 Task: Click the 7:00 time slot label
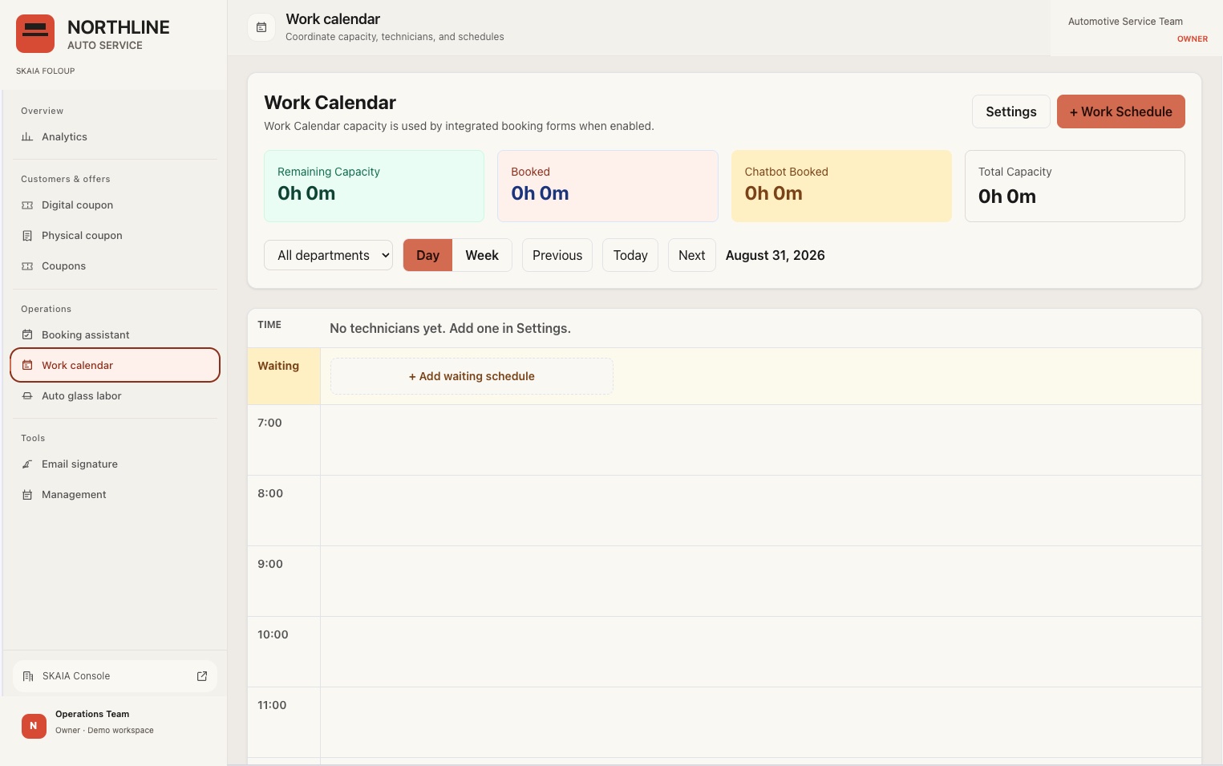269,423
